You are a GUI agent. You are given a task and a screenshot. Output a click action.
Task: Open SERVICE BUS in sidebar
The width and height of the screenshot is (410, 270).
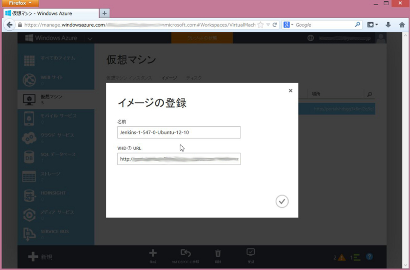point(56,234)
